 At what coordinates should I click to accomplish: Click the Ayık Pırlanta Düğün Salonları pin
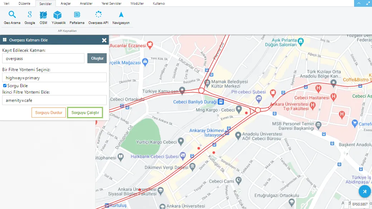pos(301,42)
